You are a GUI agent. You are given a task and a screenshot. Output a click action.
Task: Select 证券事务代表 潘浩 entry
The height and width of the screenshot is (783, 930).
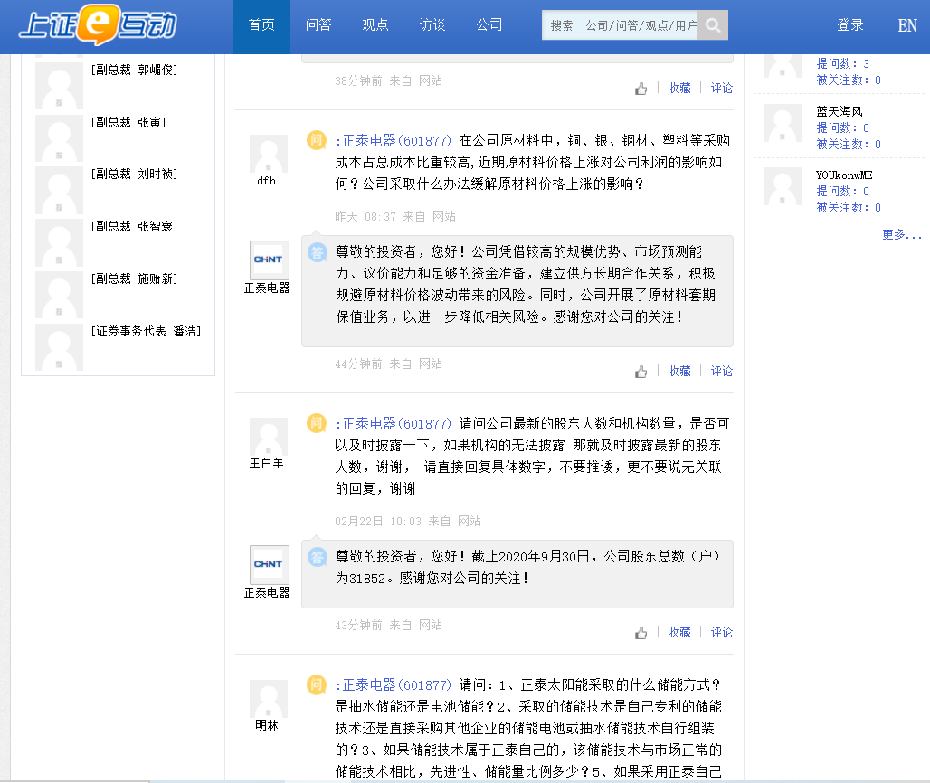(x=146, y=331)
